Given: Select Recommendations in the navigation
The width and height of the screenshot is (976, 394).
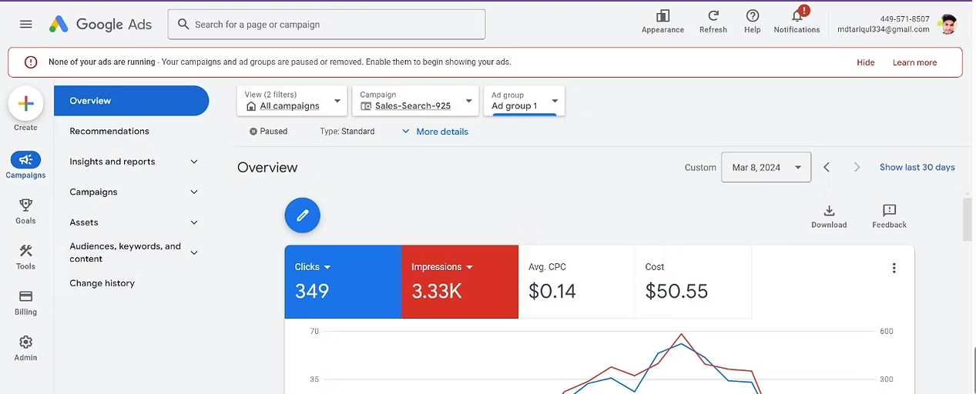Looking at the screenshot, I should click(109, 131).
